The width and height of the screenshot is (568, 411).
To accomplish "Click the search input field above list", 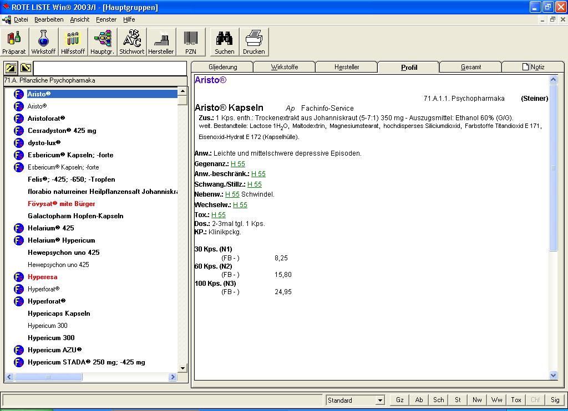I will tap(110, 68).
